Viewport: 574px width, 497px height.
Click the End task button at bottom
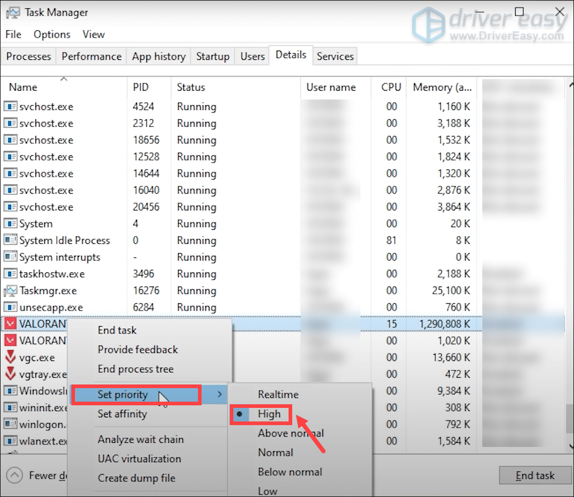pos(535,476)
